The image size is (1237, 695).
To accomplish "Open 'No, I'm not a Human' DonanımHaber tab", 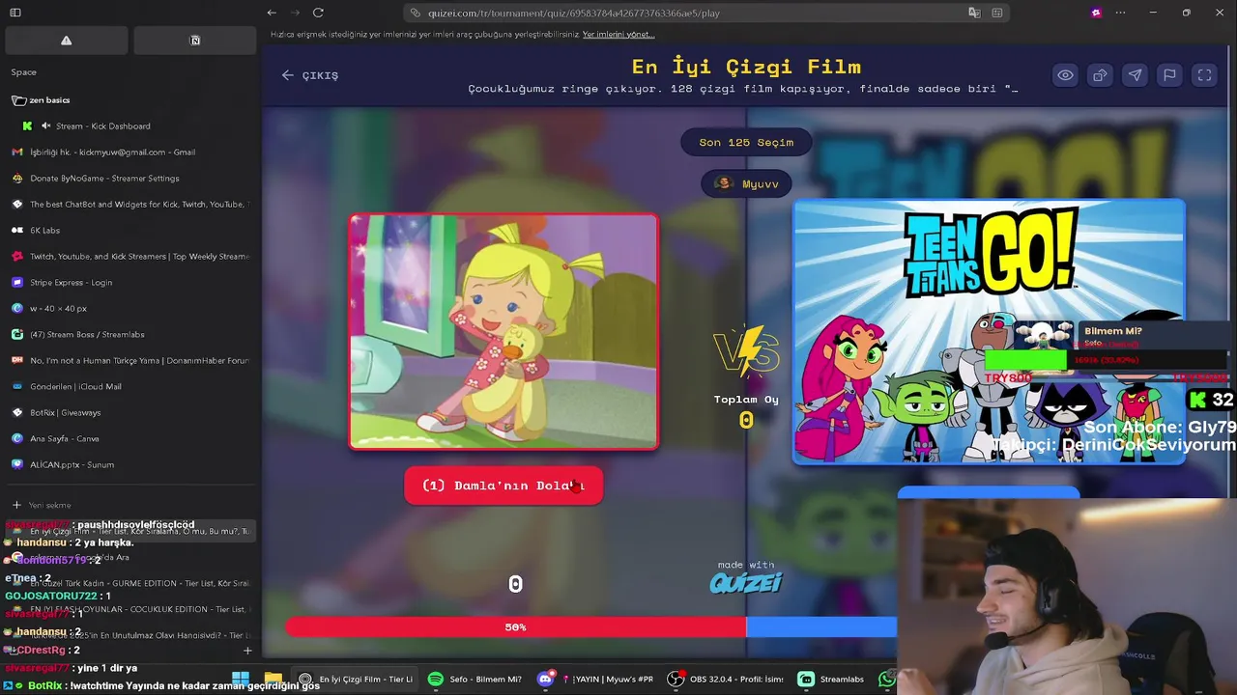I will (x=130, y=360).
